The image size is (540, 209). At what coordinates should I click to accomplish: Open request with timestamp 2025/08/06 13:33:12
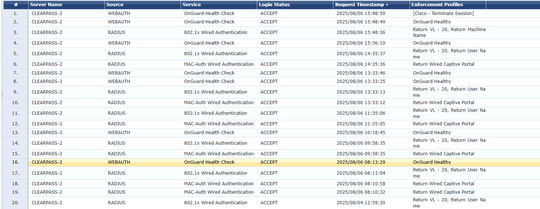(x=361, y=103)
